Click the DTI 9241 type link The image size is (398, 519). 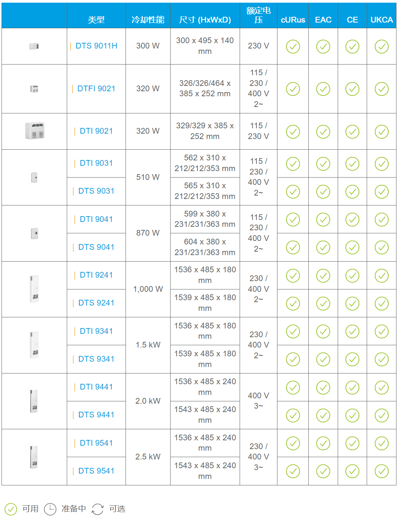coord(96,275)
